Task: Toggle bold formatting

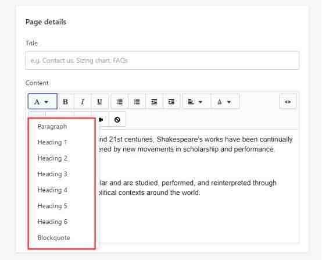Action: coord(66,102)
